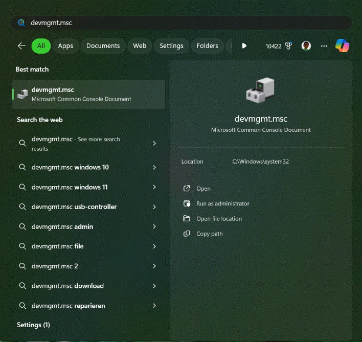Image resolution: width=362 pixels, height=342 pixels.
Task: Click magnifier icon beside devmgmt.msc usb-controller
Action: pyautogui.click(x=22, y=207)
